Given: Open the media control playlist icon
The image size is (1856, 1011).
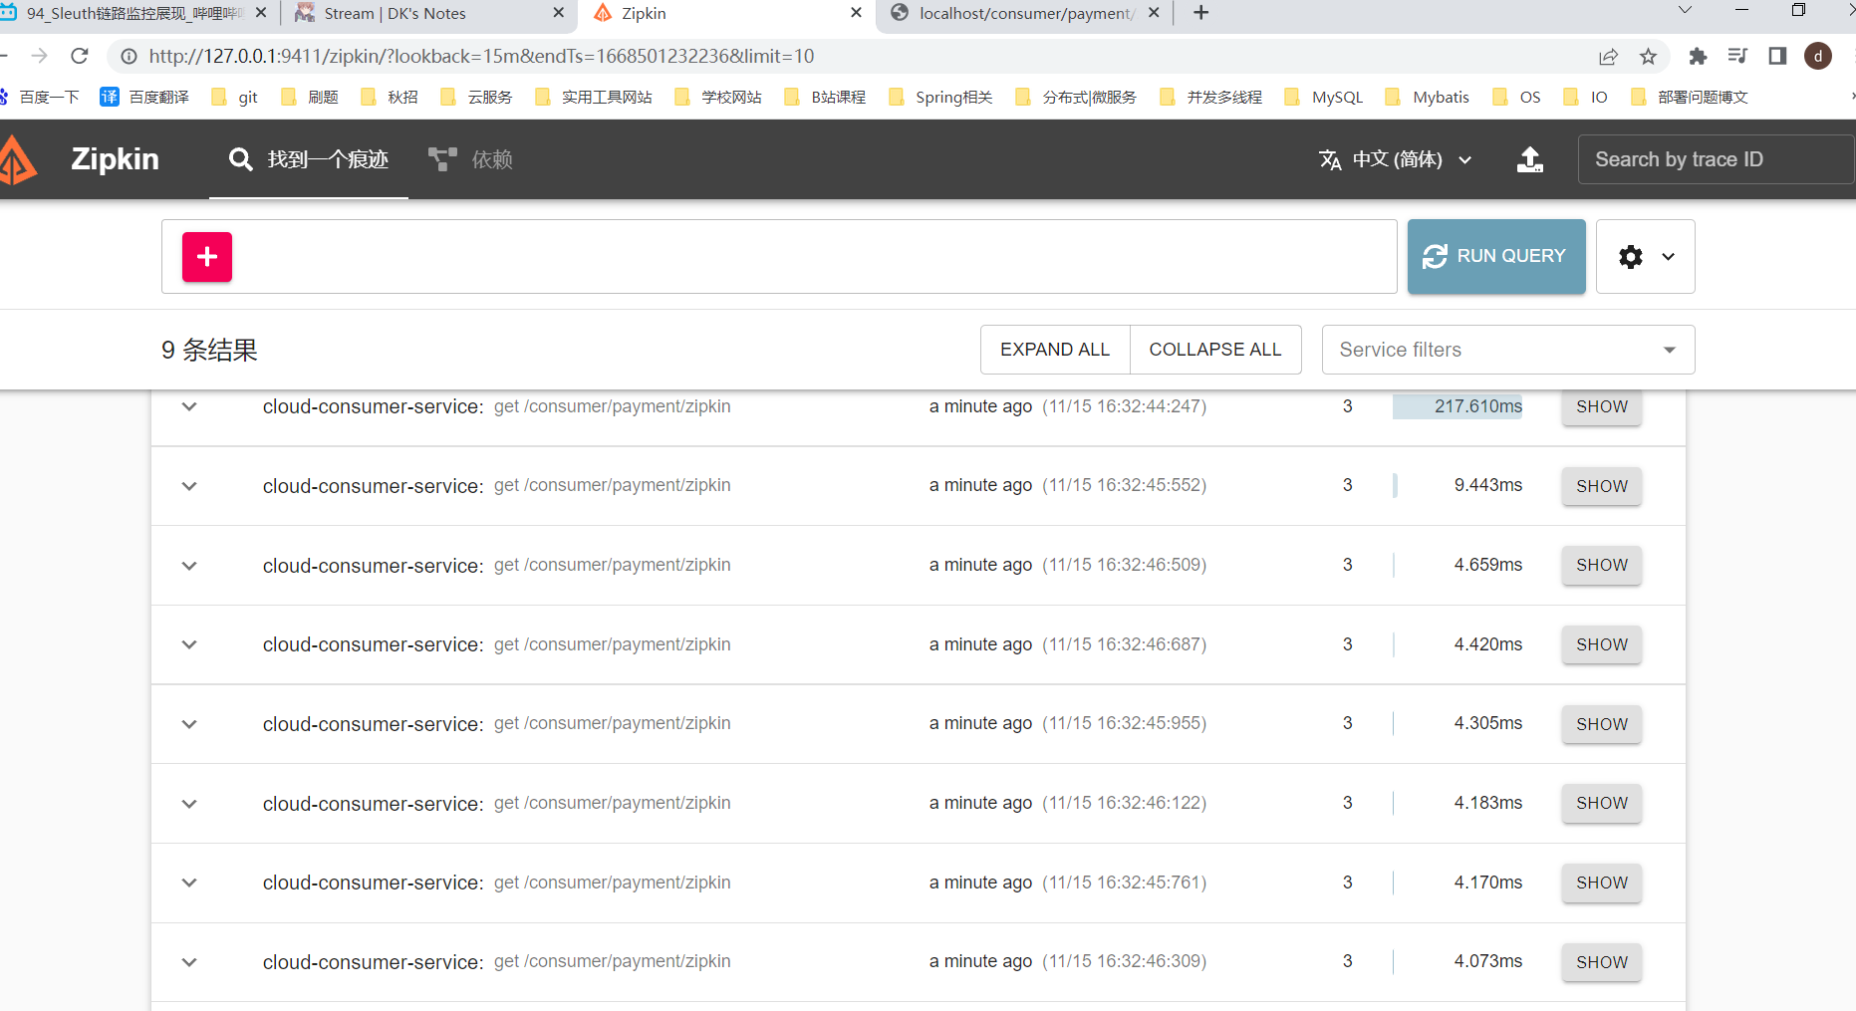Looking at the screenshot, I should coord(1737,56).
